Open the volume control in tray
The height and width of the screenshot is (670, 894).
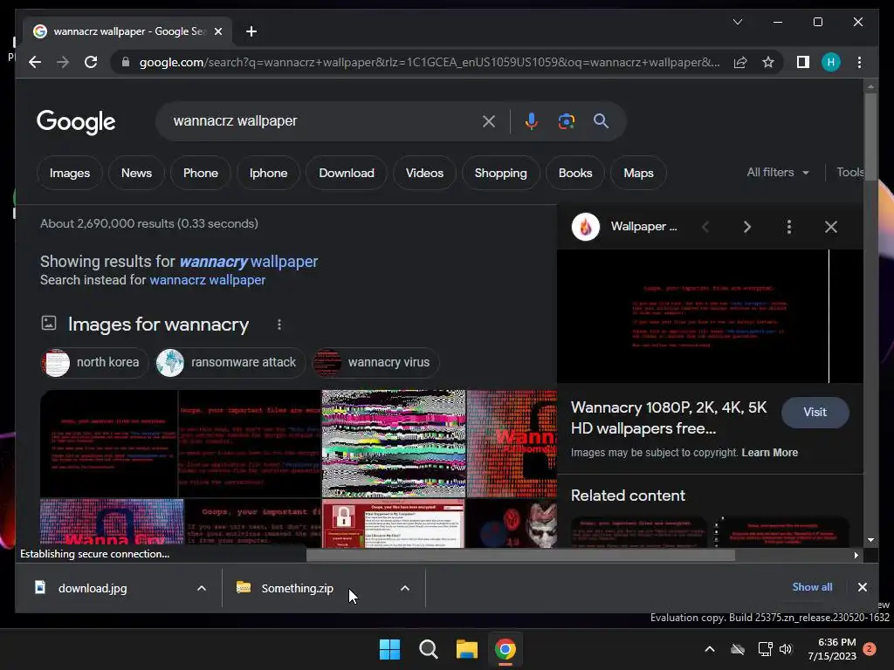coord(786,649)
